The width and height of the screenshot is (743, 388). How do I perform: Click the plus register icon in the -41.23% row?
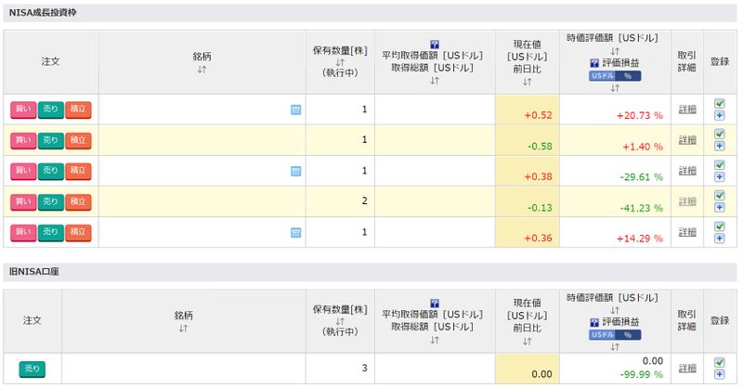tap(719, 207)
